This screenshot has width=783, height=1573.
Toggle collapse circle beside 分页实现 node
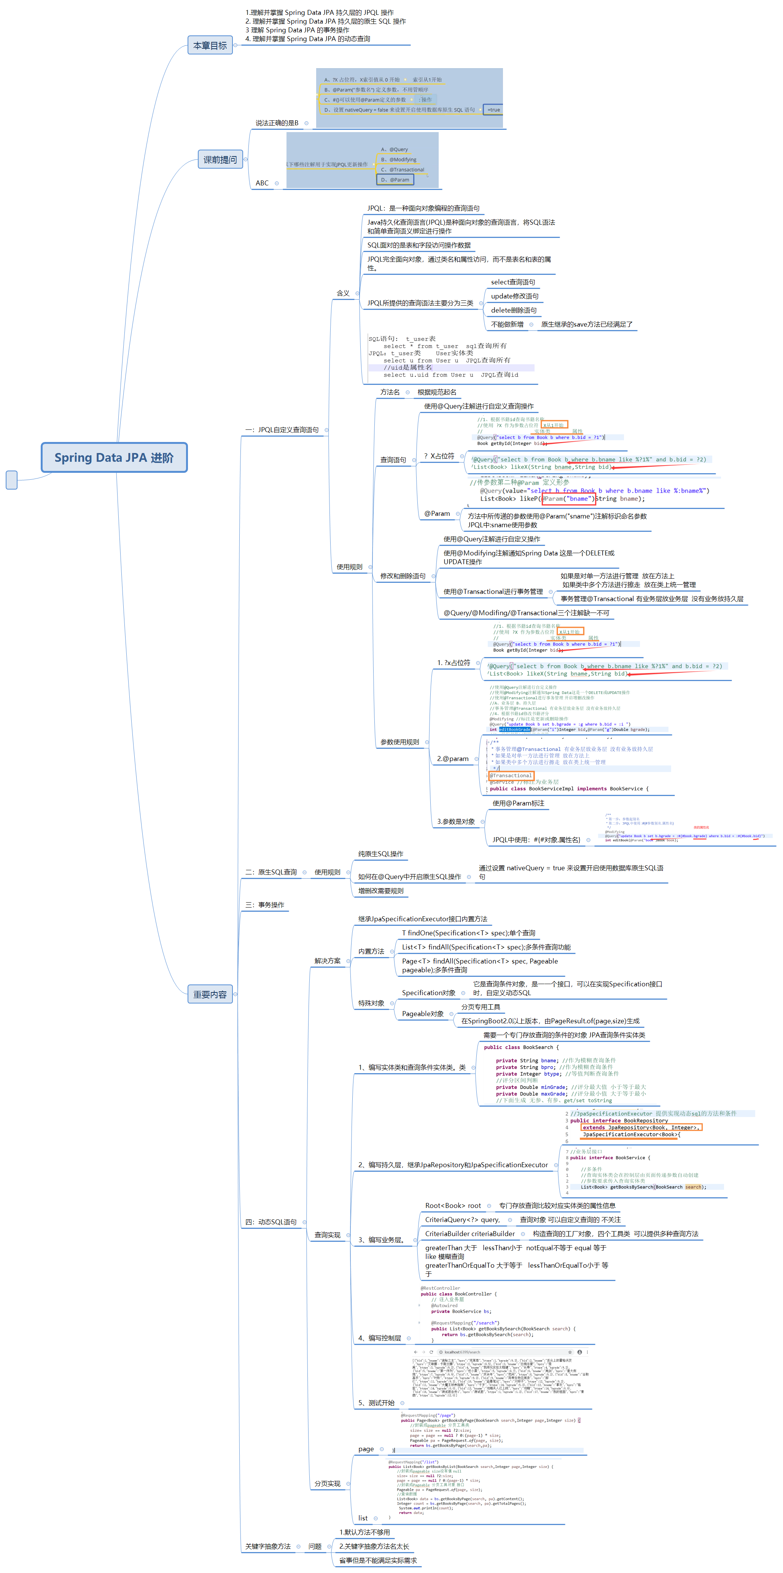point(348,1484)
